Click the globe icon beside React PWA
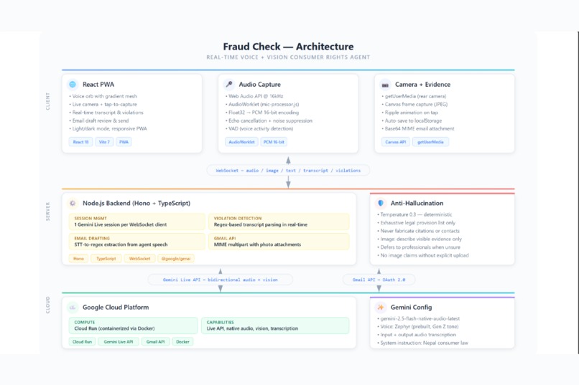This screenshot has width=579, height=385. click(73, 85)
